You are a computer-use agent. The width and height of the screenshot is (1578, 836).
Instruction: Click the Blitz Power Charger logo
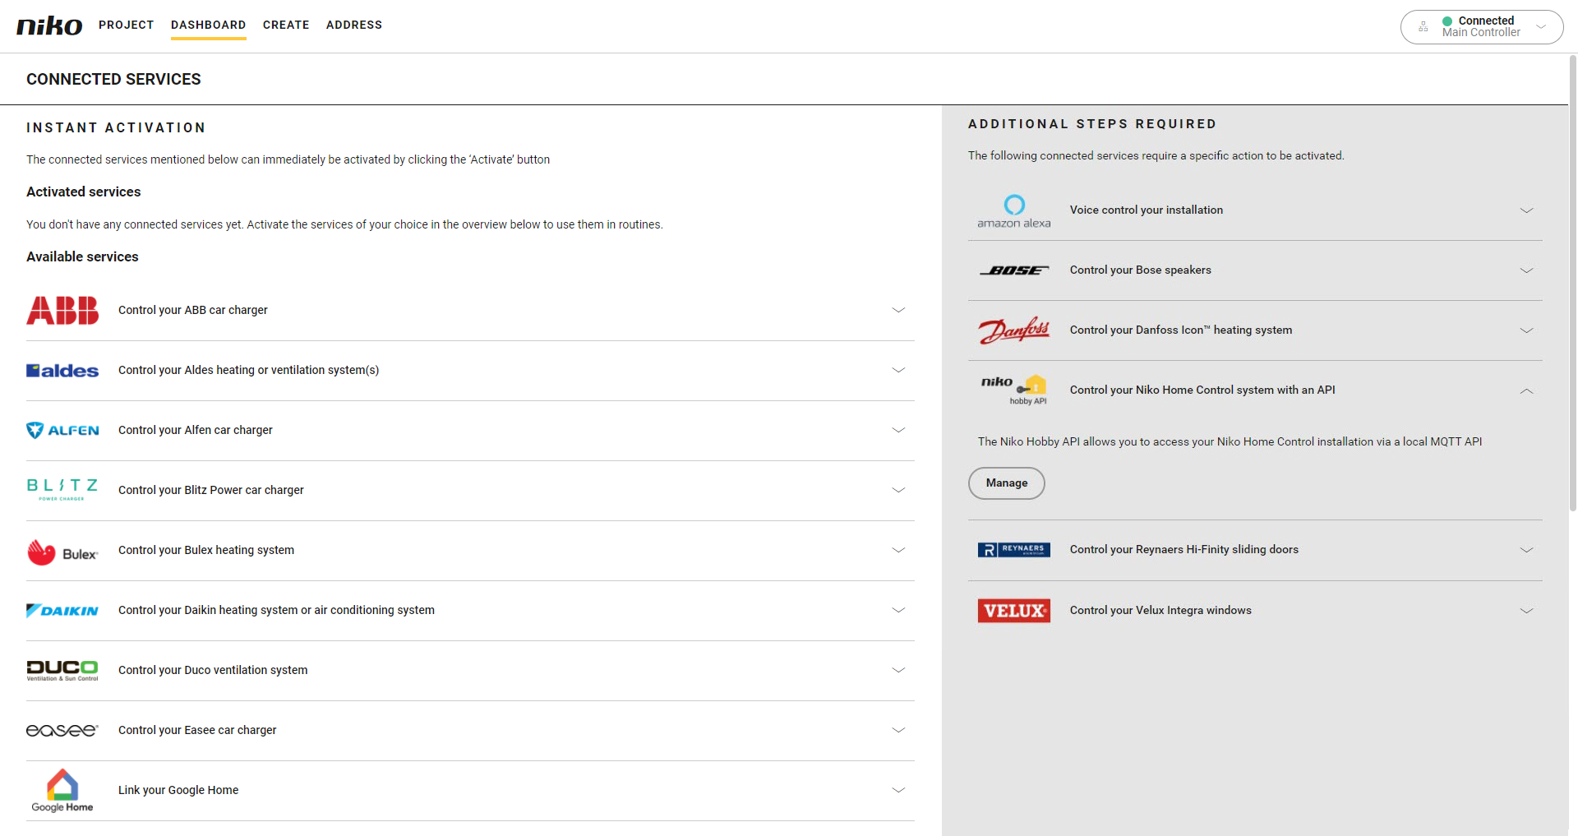click(x=62, y=490)
